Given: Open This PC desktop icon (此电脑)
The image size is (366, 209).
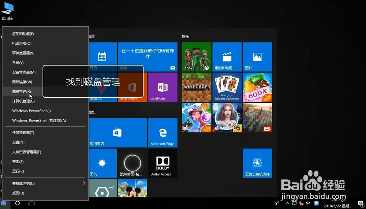Looking at the screenshot, I should click(7, 11).
